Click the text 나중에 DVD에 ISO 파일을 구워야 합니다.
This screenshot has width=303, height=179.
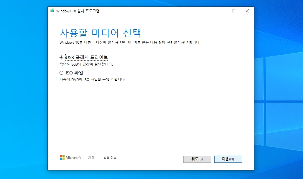[93, 80]
